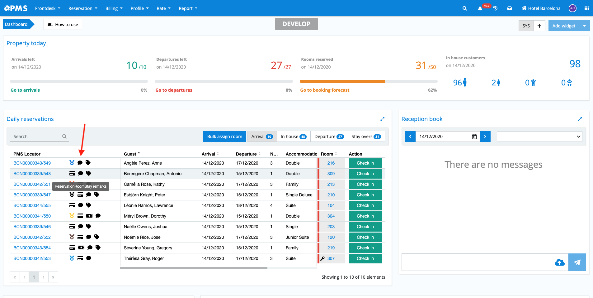Click the history clock icon in header
Image resolution: width=593 pixels, height=298 pixels.
(495, 8)
